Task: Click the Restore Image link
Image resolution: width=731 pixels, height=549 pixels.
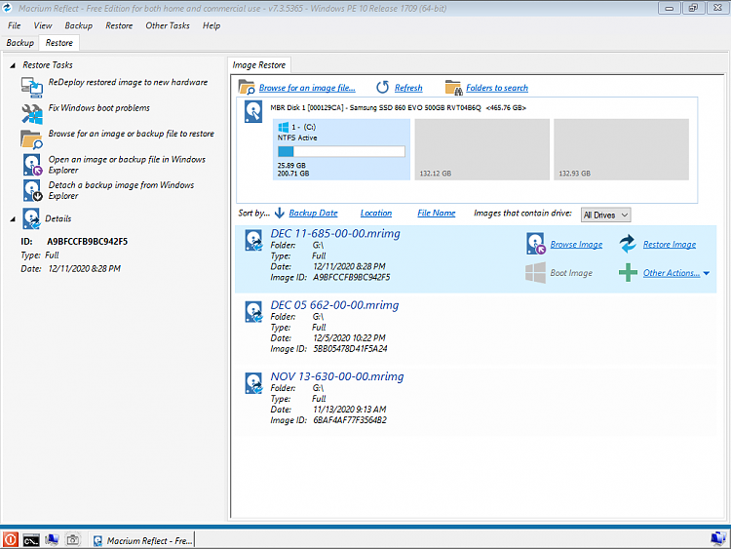Action: 670,245
